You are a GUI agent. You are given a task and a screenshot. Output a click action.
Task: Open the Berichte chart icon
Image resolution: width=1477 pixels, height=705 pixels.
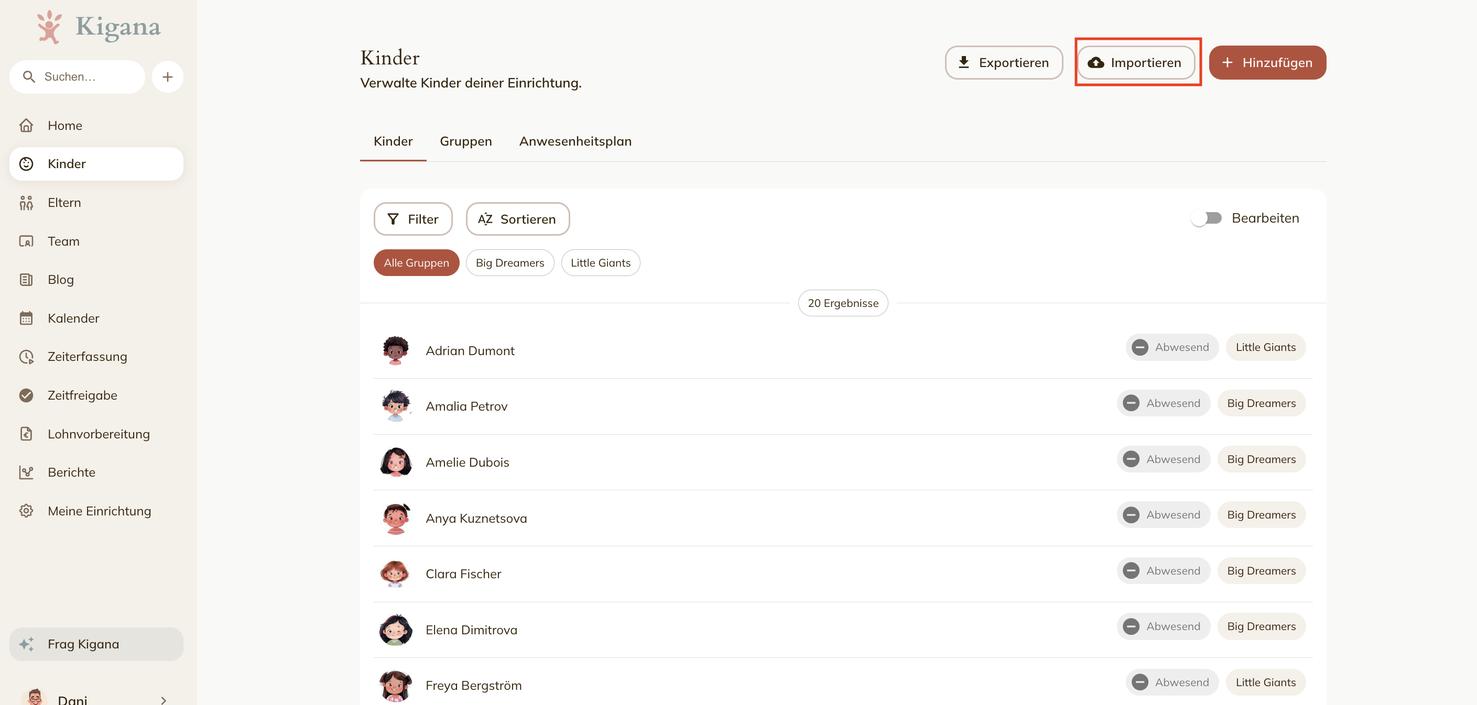pyautogui.click(x=26, y=472)
